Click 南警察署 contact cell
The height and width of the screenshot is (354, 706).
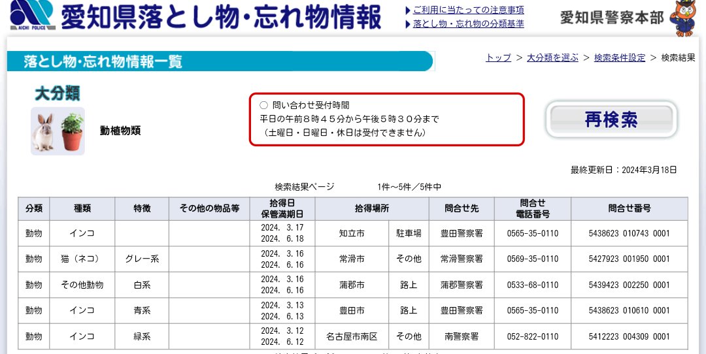click(462, 336)
